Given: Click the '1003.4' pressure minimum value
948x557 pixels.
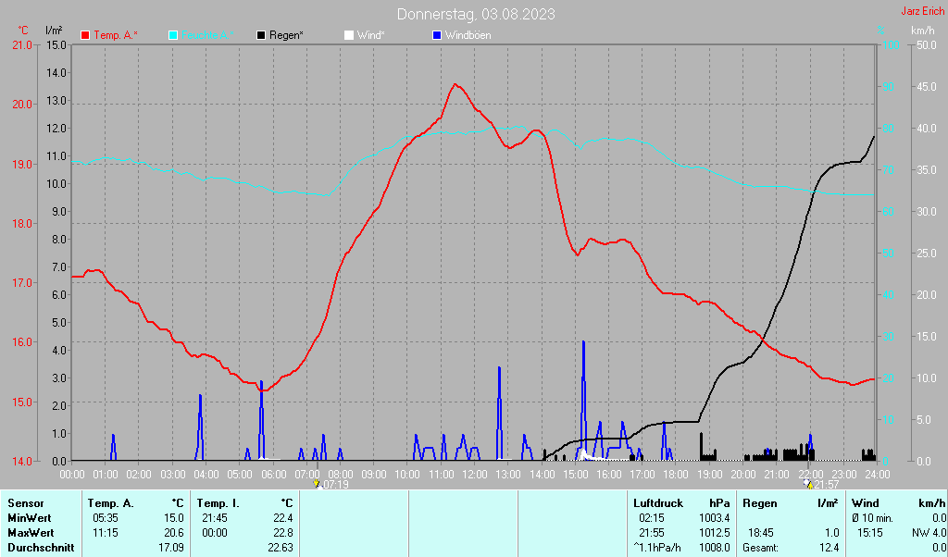Looking at the screenshot, I should [715, 518].
